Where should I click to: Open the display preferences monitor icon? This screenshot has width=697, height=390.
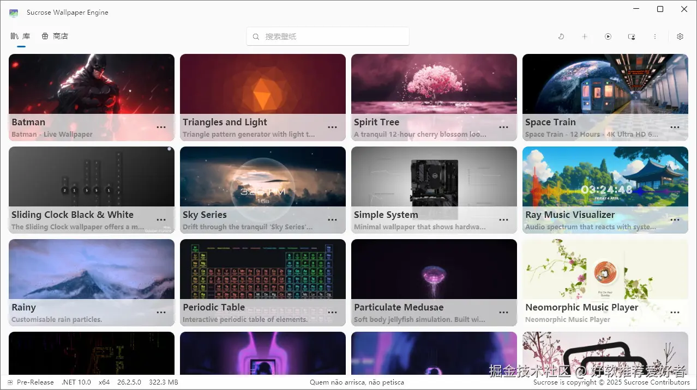[x=632, y=36]
